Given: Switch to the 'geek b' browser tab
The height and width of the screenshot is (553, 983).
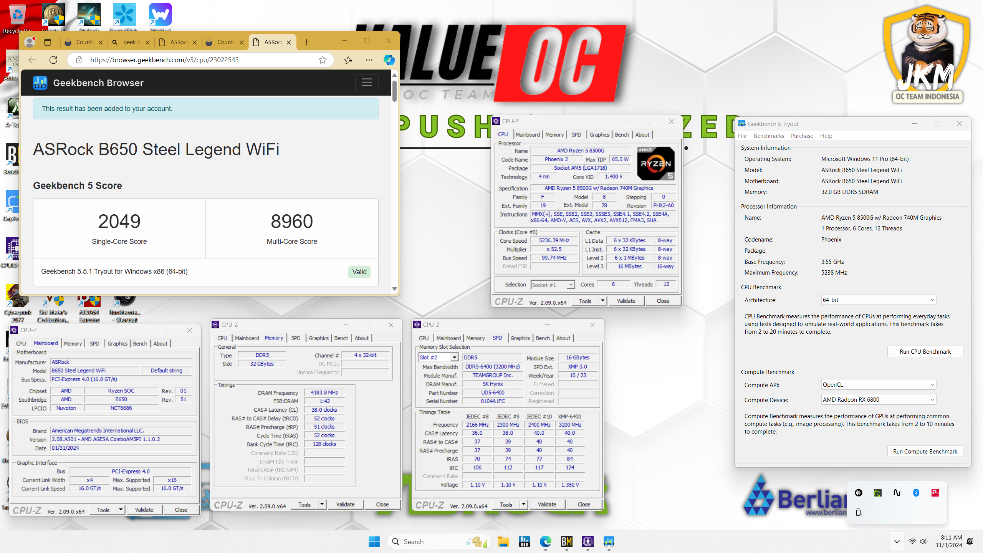Looking at the screenshot, I should [x=131, y=42].
